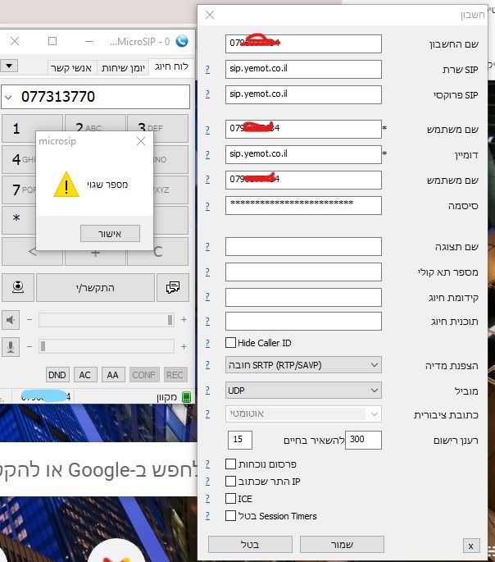495x562 pixels.
Task: Mute the speaker volume icon
Action: tap(11, 320)
